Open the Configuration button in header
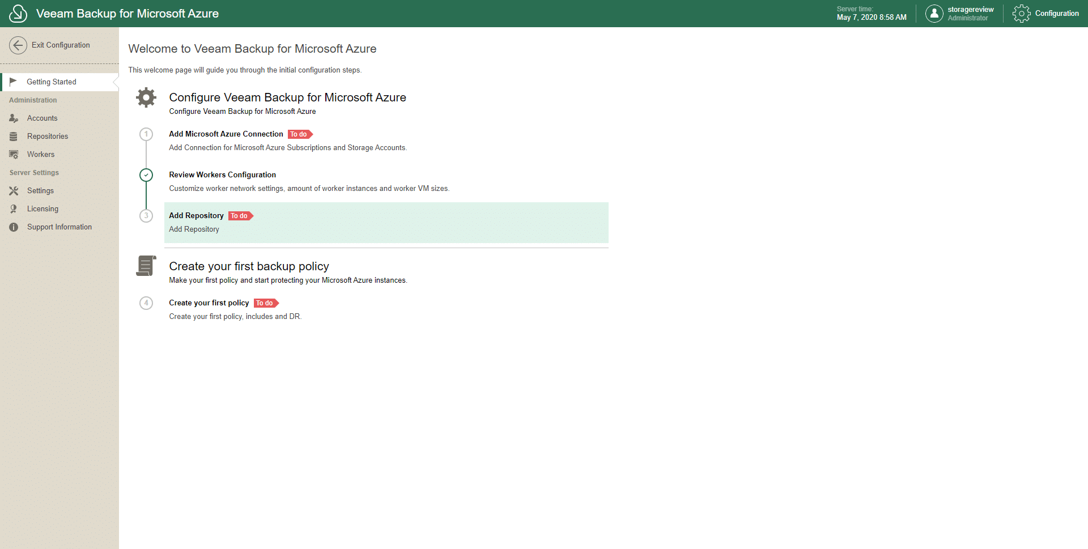1088x549 pixels. tap(1046, 13)
